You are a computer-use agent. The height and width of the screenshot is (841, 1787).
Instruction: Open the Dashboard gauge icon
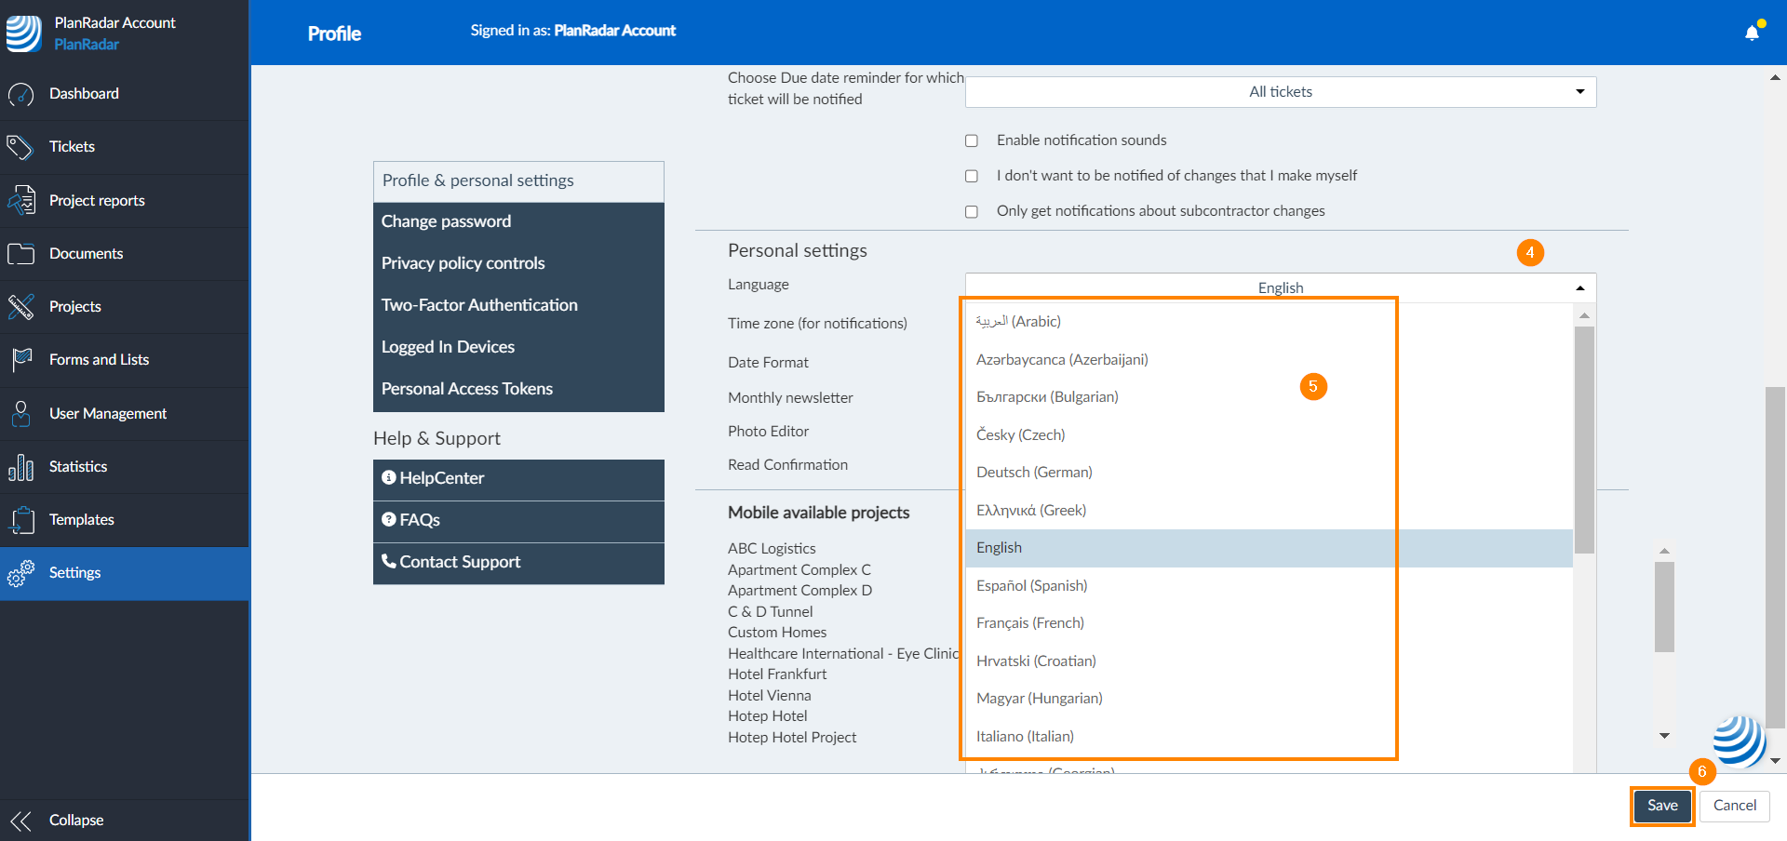click(20, 94)
